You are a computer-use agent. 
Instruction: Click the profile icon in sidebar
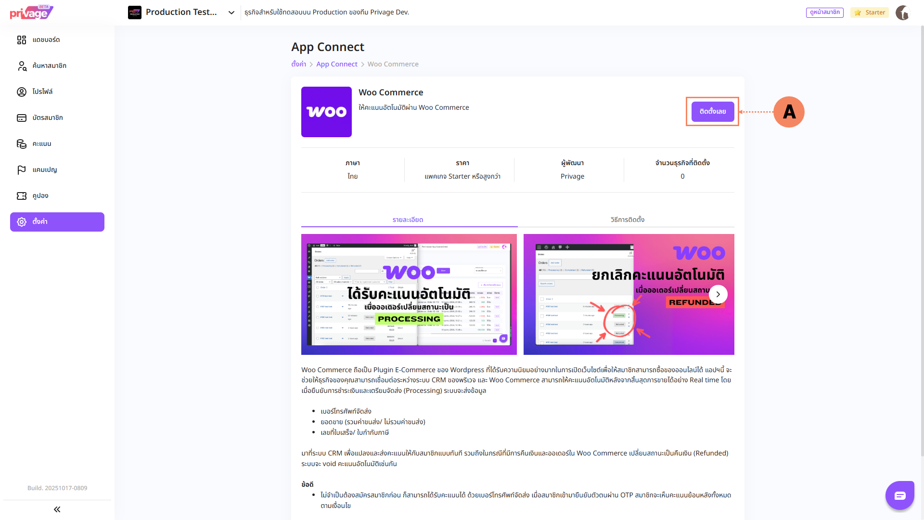point(22,92)
